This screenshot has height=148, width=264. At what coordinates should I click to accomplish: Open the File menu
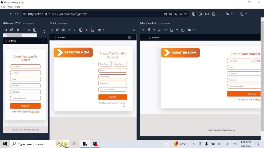pos(3,7)
